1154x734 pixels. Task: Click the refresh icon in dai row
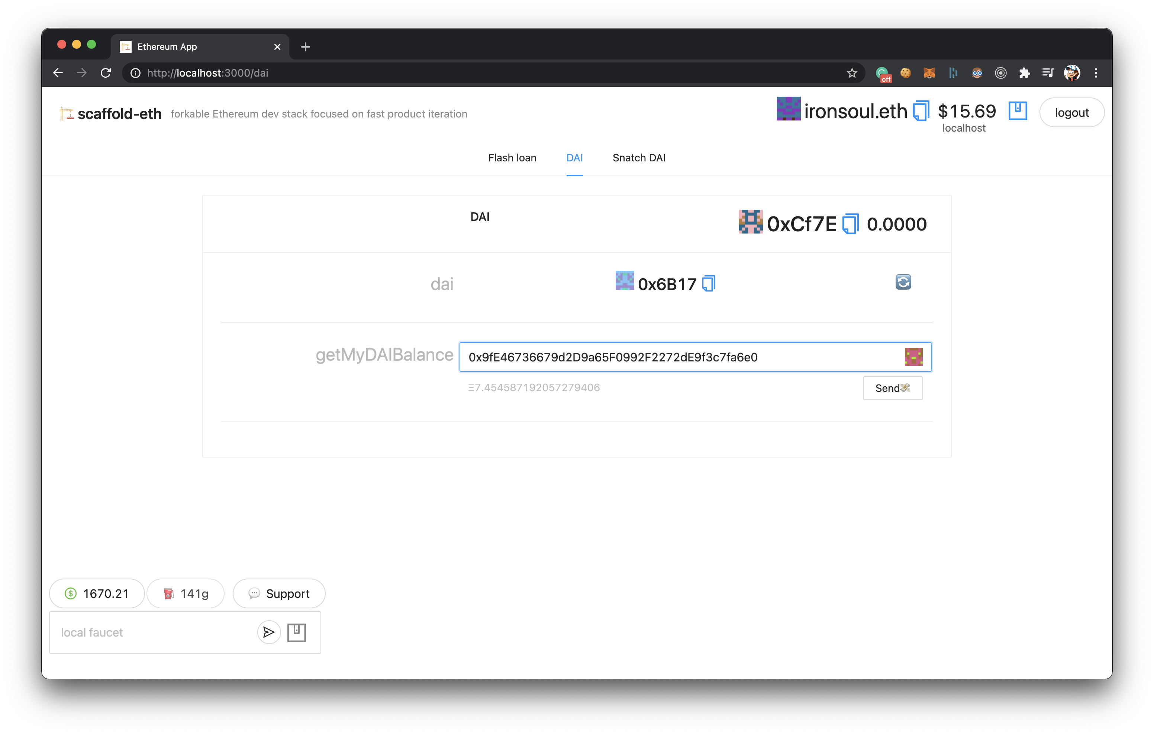pos(903,282)
